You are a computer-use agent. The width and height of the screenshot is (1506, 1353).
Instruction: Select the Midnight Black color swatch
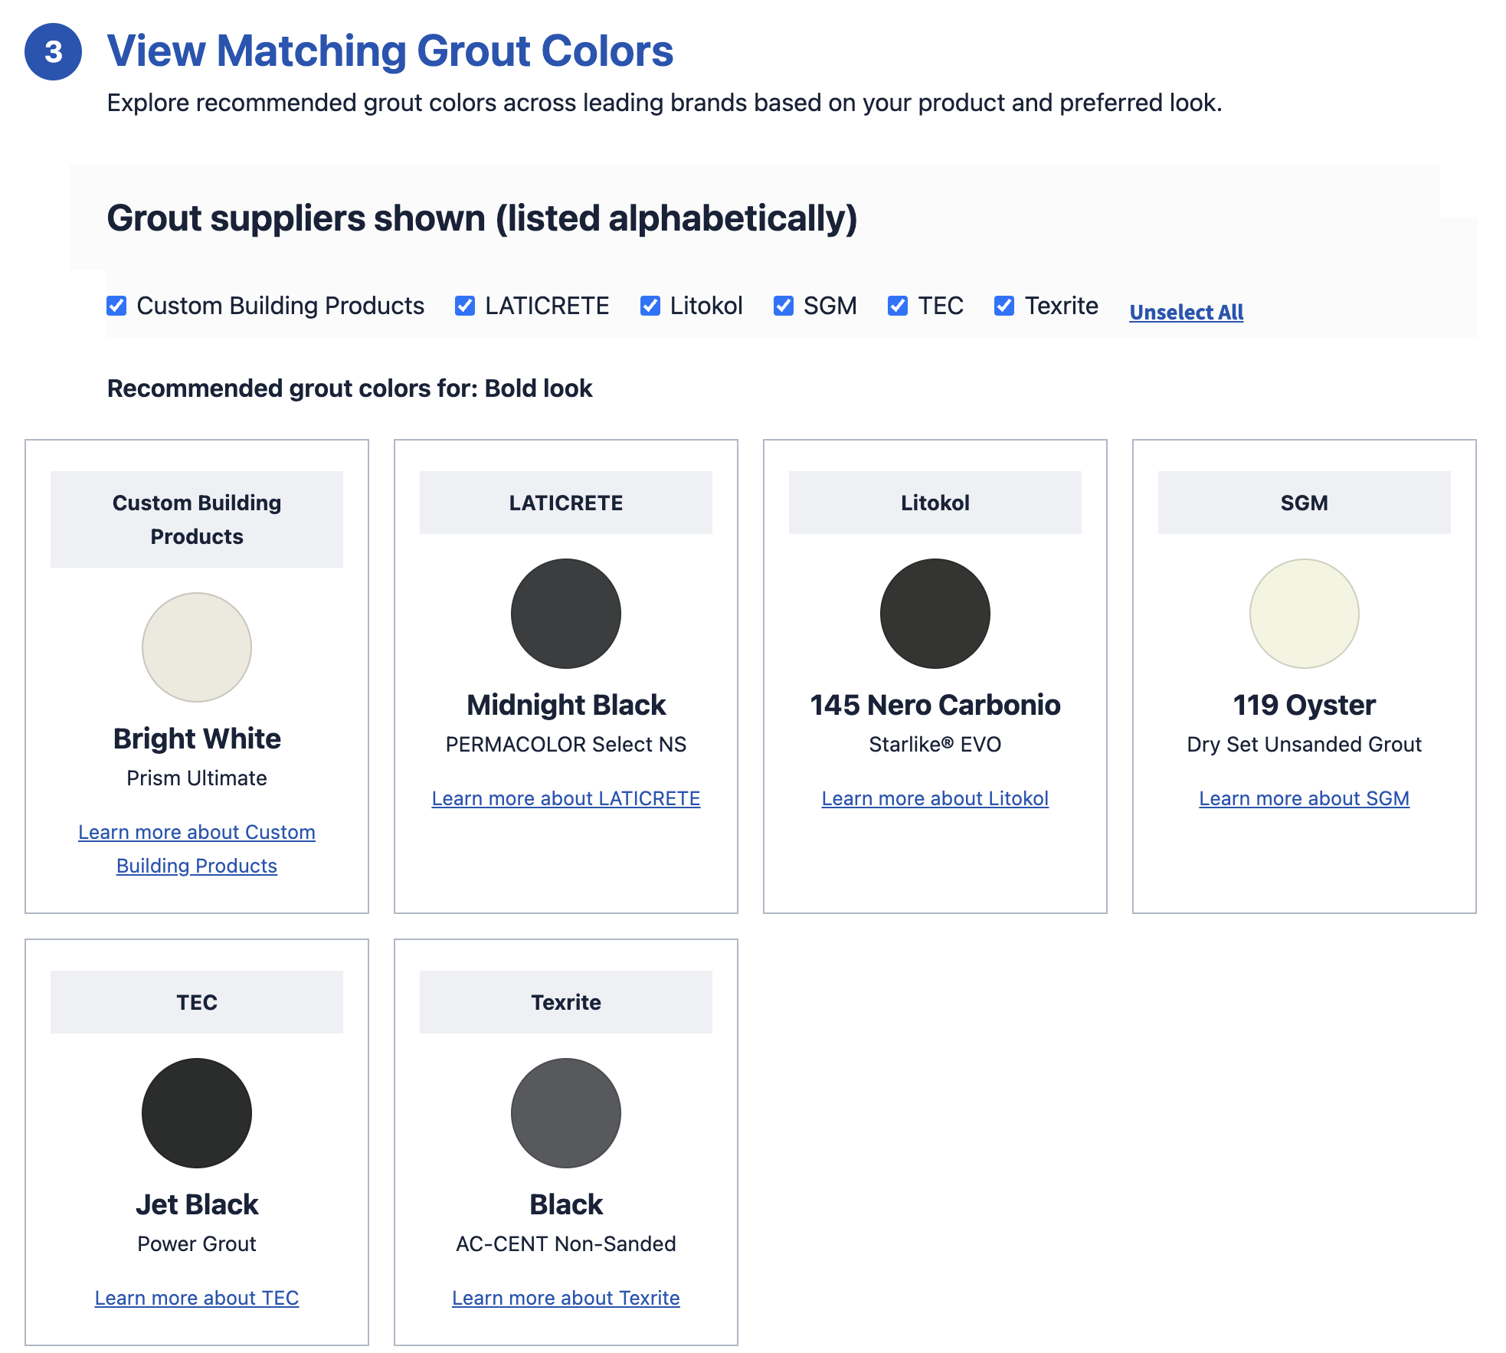(x=566, y=614)
